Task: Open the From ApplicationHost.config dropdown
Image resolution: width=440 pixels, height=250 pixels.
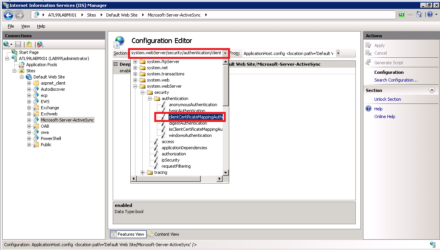Action: coord(338,53)
